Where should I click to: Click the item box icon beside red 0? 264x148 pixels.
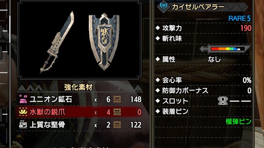(x=117, y=112)
